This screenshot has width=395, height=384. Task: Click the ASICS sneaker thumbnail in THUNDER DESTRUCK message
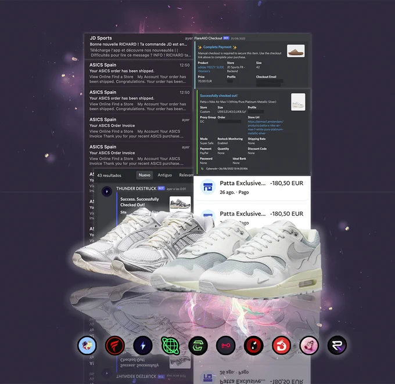(x=180, y=203)
